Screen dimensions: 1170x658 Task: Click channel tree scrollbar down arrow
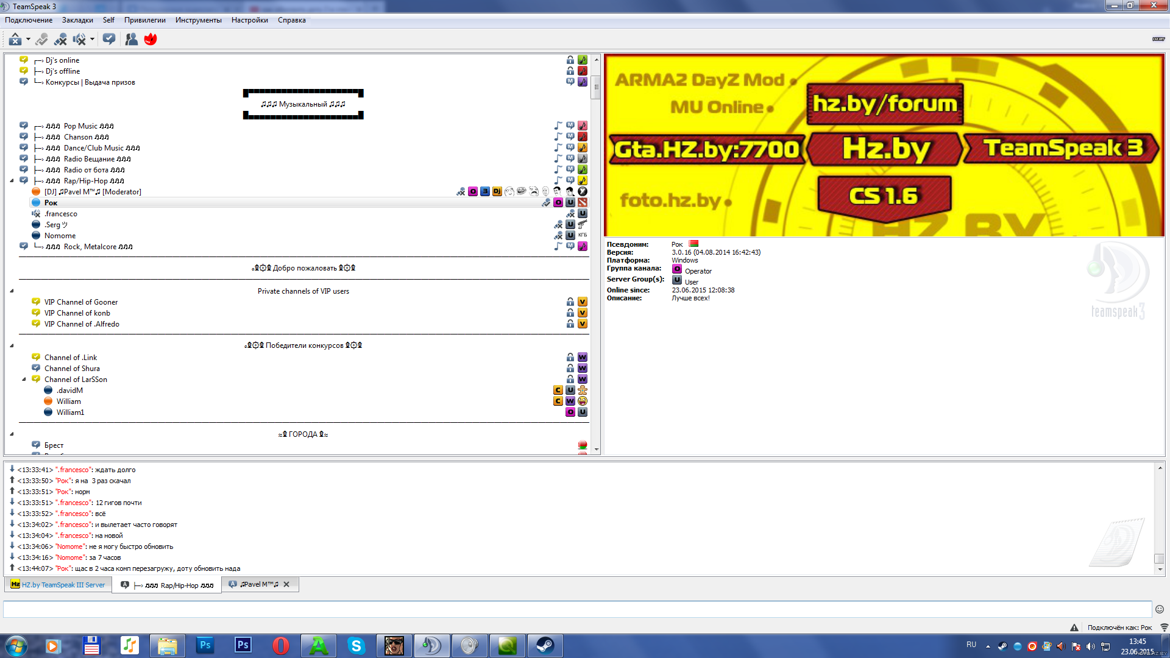click(597, 450)
